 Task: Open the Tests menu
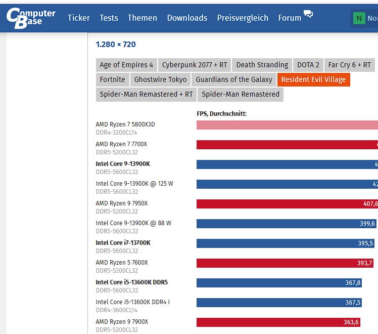(x=109, y=18)
